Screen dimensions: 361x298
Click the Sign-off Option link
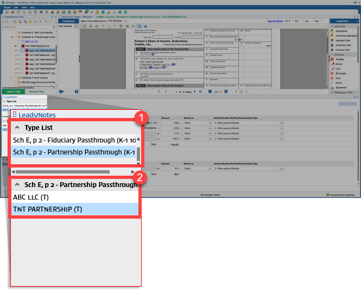[x=275, y=21]
